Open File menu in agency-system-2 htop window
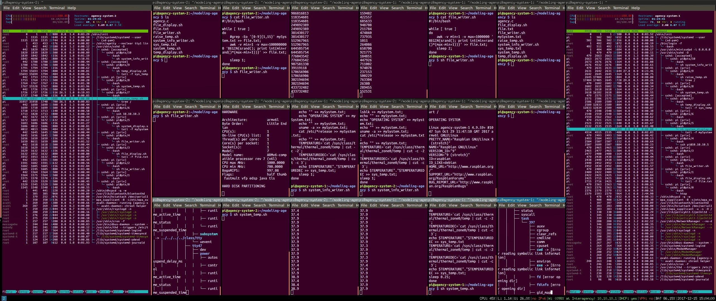 (x=7, y=8)
